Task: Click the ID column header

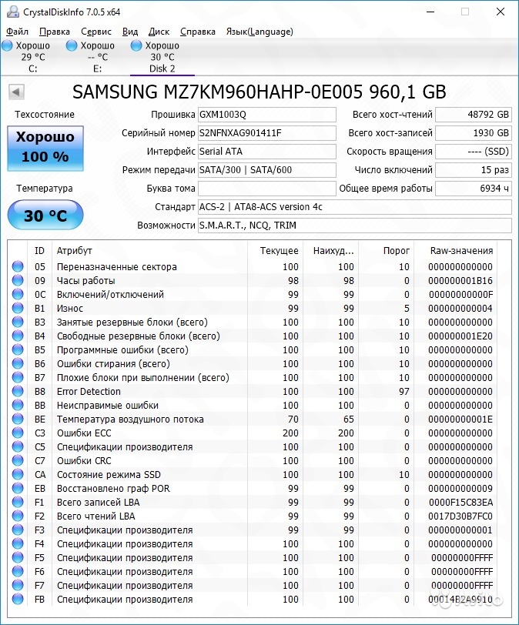Action: pos(39,251)
